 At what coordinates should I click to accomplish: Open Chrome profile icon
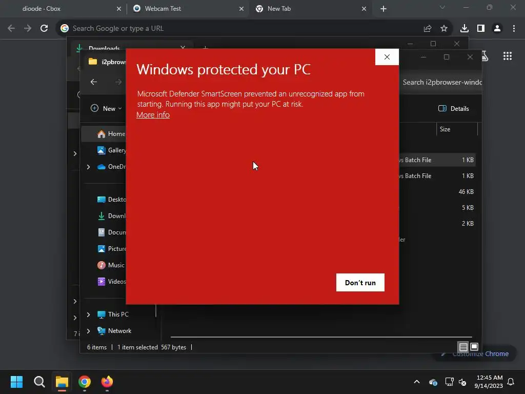click(x=497, y=29)
